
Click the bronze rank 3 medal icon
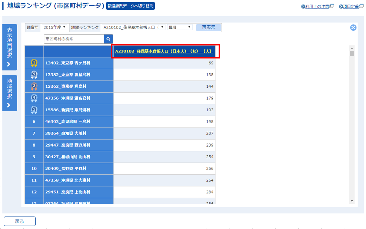click(x=34, y=86)
